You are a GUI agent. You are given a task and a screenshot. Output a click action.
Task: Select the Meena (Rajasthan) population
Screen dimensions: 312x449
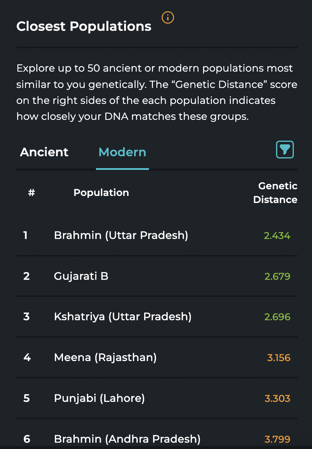(105, 358)
